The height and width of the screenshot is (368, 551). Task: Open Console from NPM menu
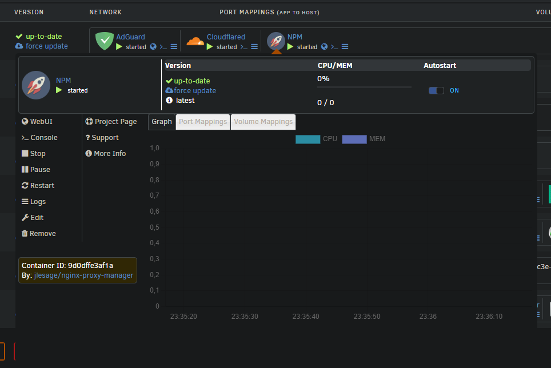[39, 138]
